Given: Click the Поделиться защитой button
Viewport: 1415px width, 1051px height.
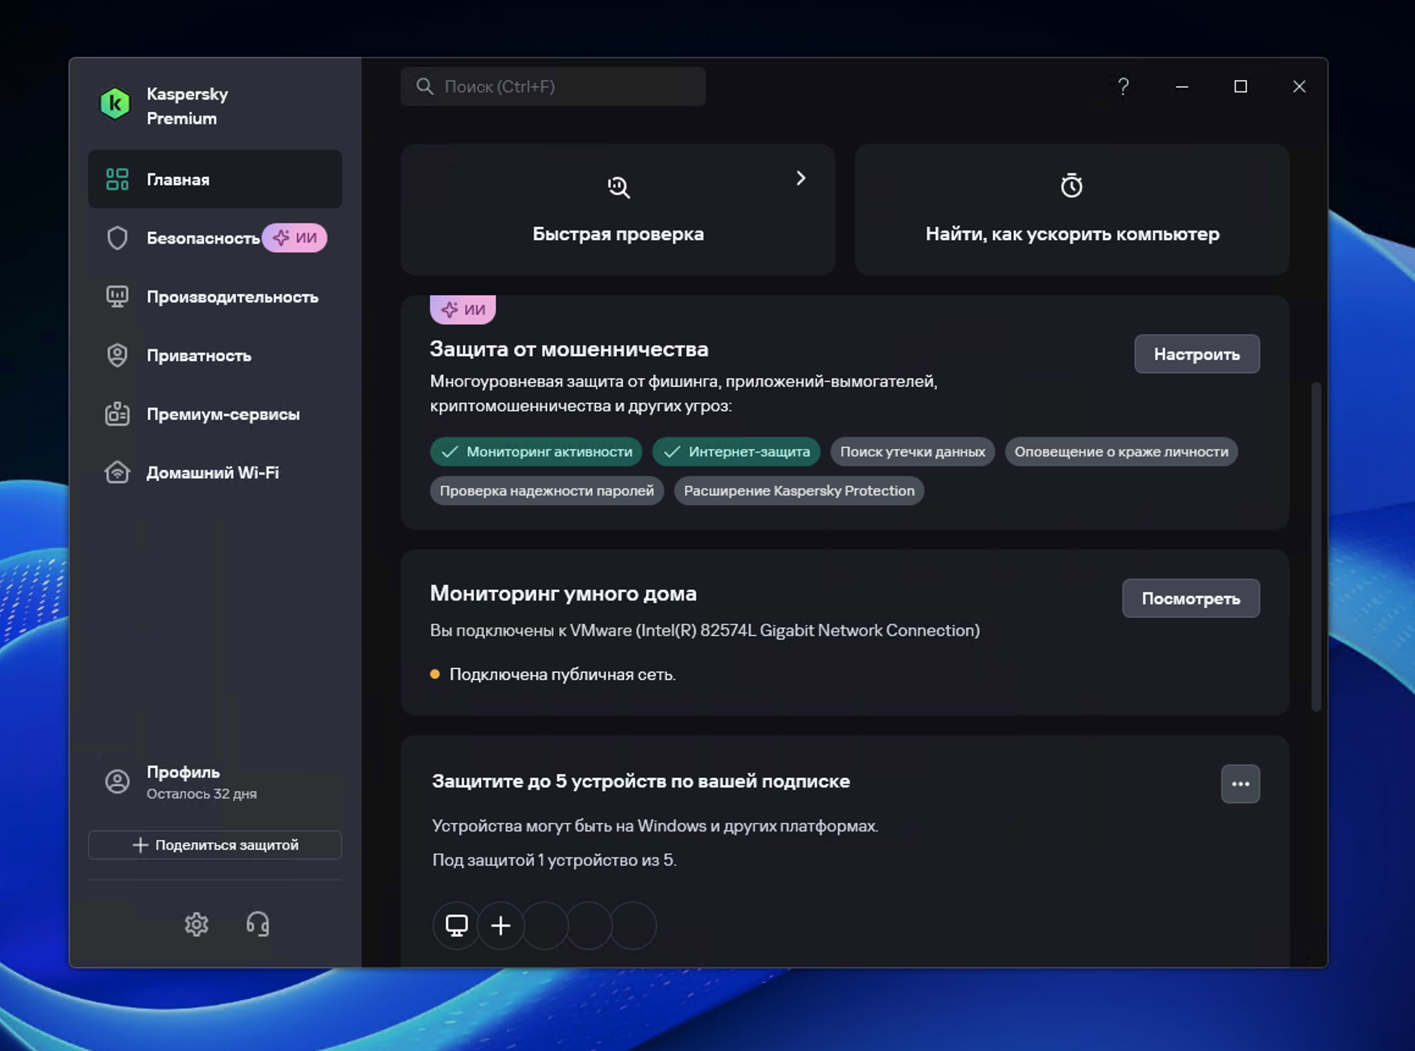Looking at the screenshot, I should click(215, 845).
